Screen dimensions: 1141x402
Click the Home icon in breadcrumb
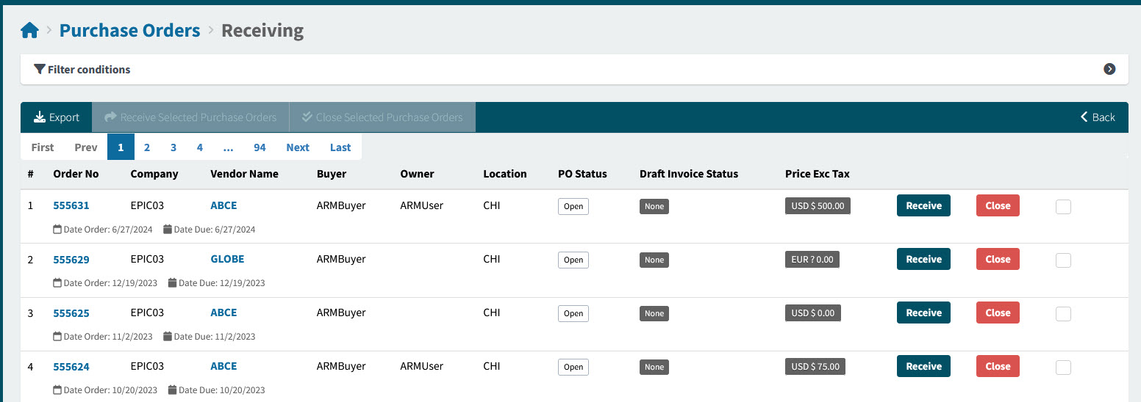29,31
